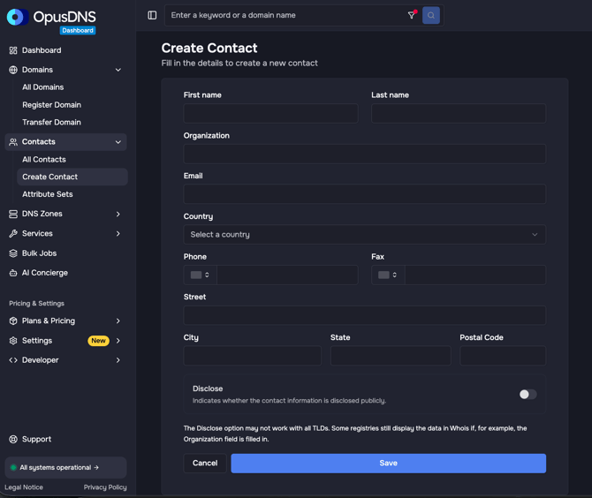The image size is (592, 498).
Task: Focus the Street field
Action: point(364,315)
